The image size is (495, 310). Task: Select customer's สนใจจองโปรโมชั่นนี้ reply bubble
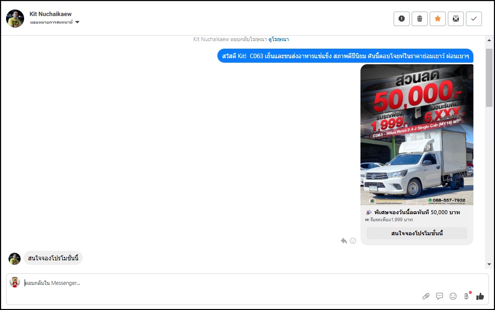(x=53, y=258)
